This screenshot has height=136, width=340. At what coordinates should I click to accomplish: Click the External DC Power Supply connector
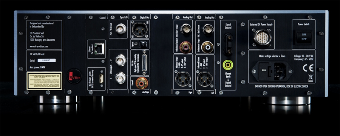(261, 37)
